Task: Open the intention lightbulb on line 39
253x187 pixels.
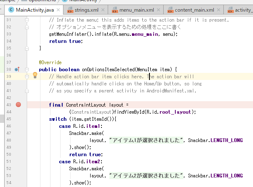Action: coord(35,75)
